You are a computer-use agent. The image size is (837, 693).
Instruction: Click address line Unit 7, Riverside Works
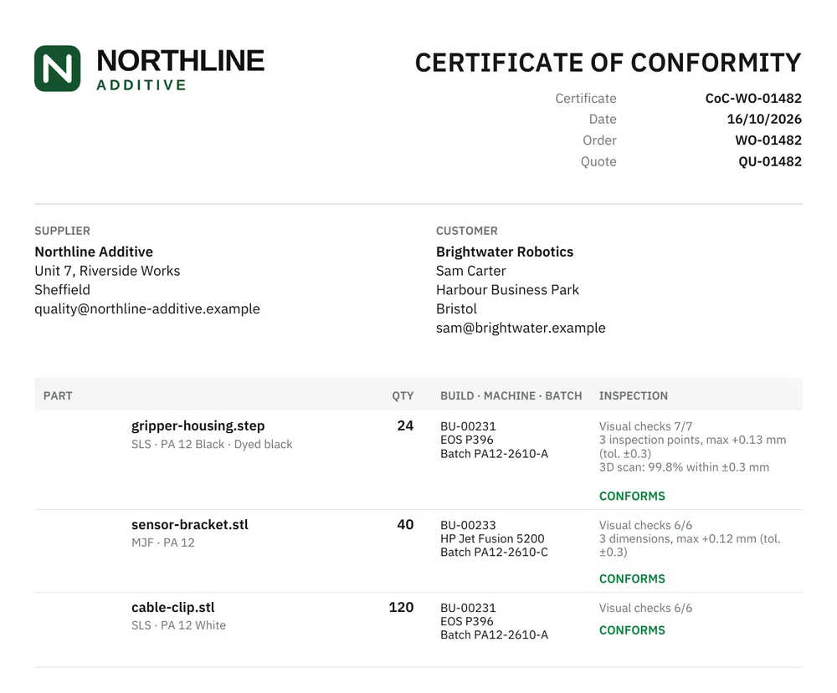(x=107, y=271)
